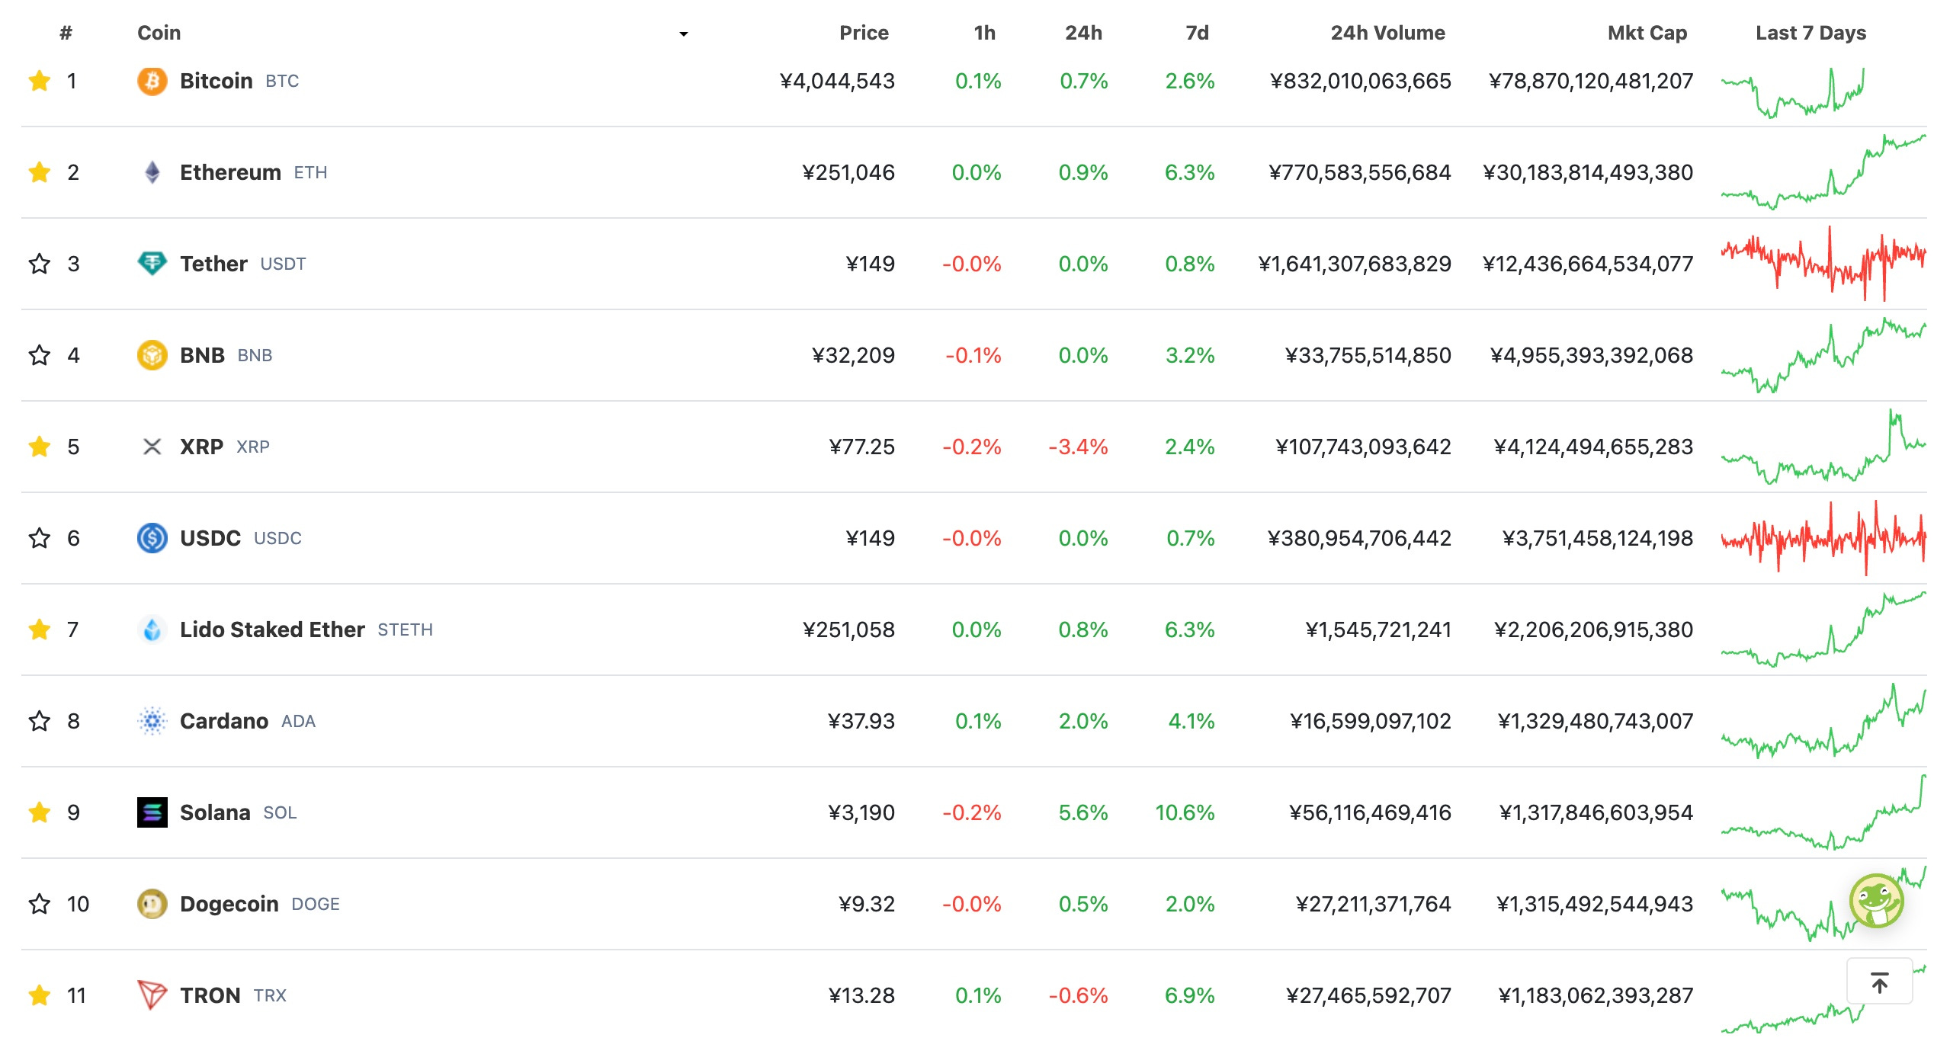Image resolution: width=1950 pixels, height=1038 pixels.
Task: Sort table by the Coin header
Action: click(159, 33)
